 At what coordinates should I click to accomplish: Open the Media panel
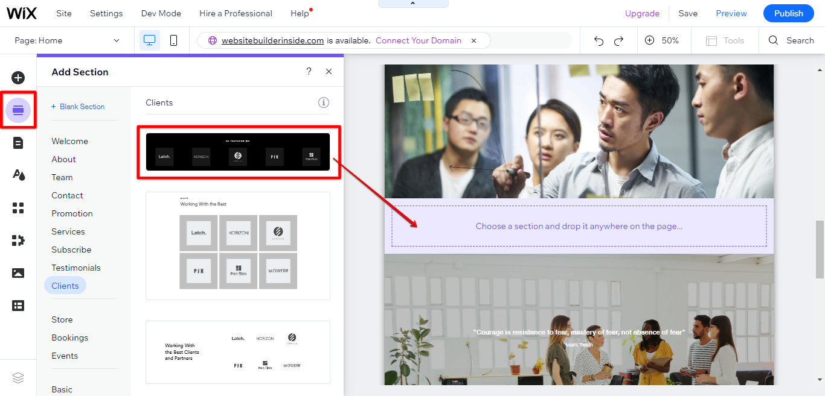[18, 273]
